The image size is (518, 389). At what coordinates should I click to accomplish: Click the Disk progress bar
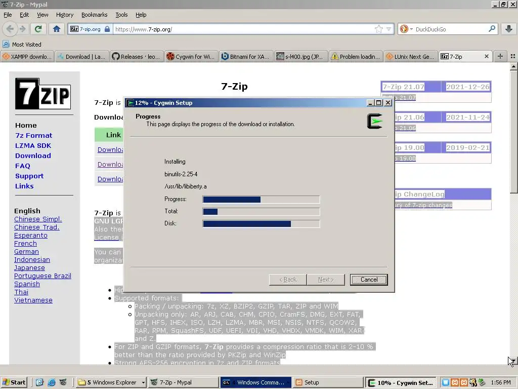tap(261, 223)
